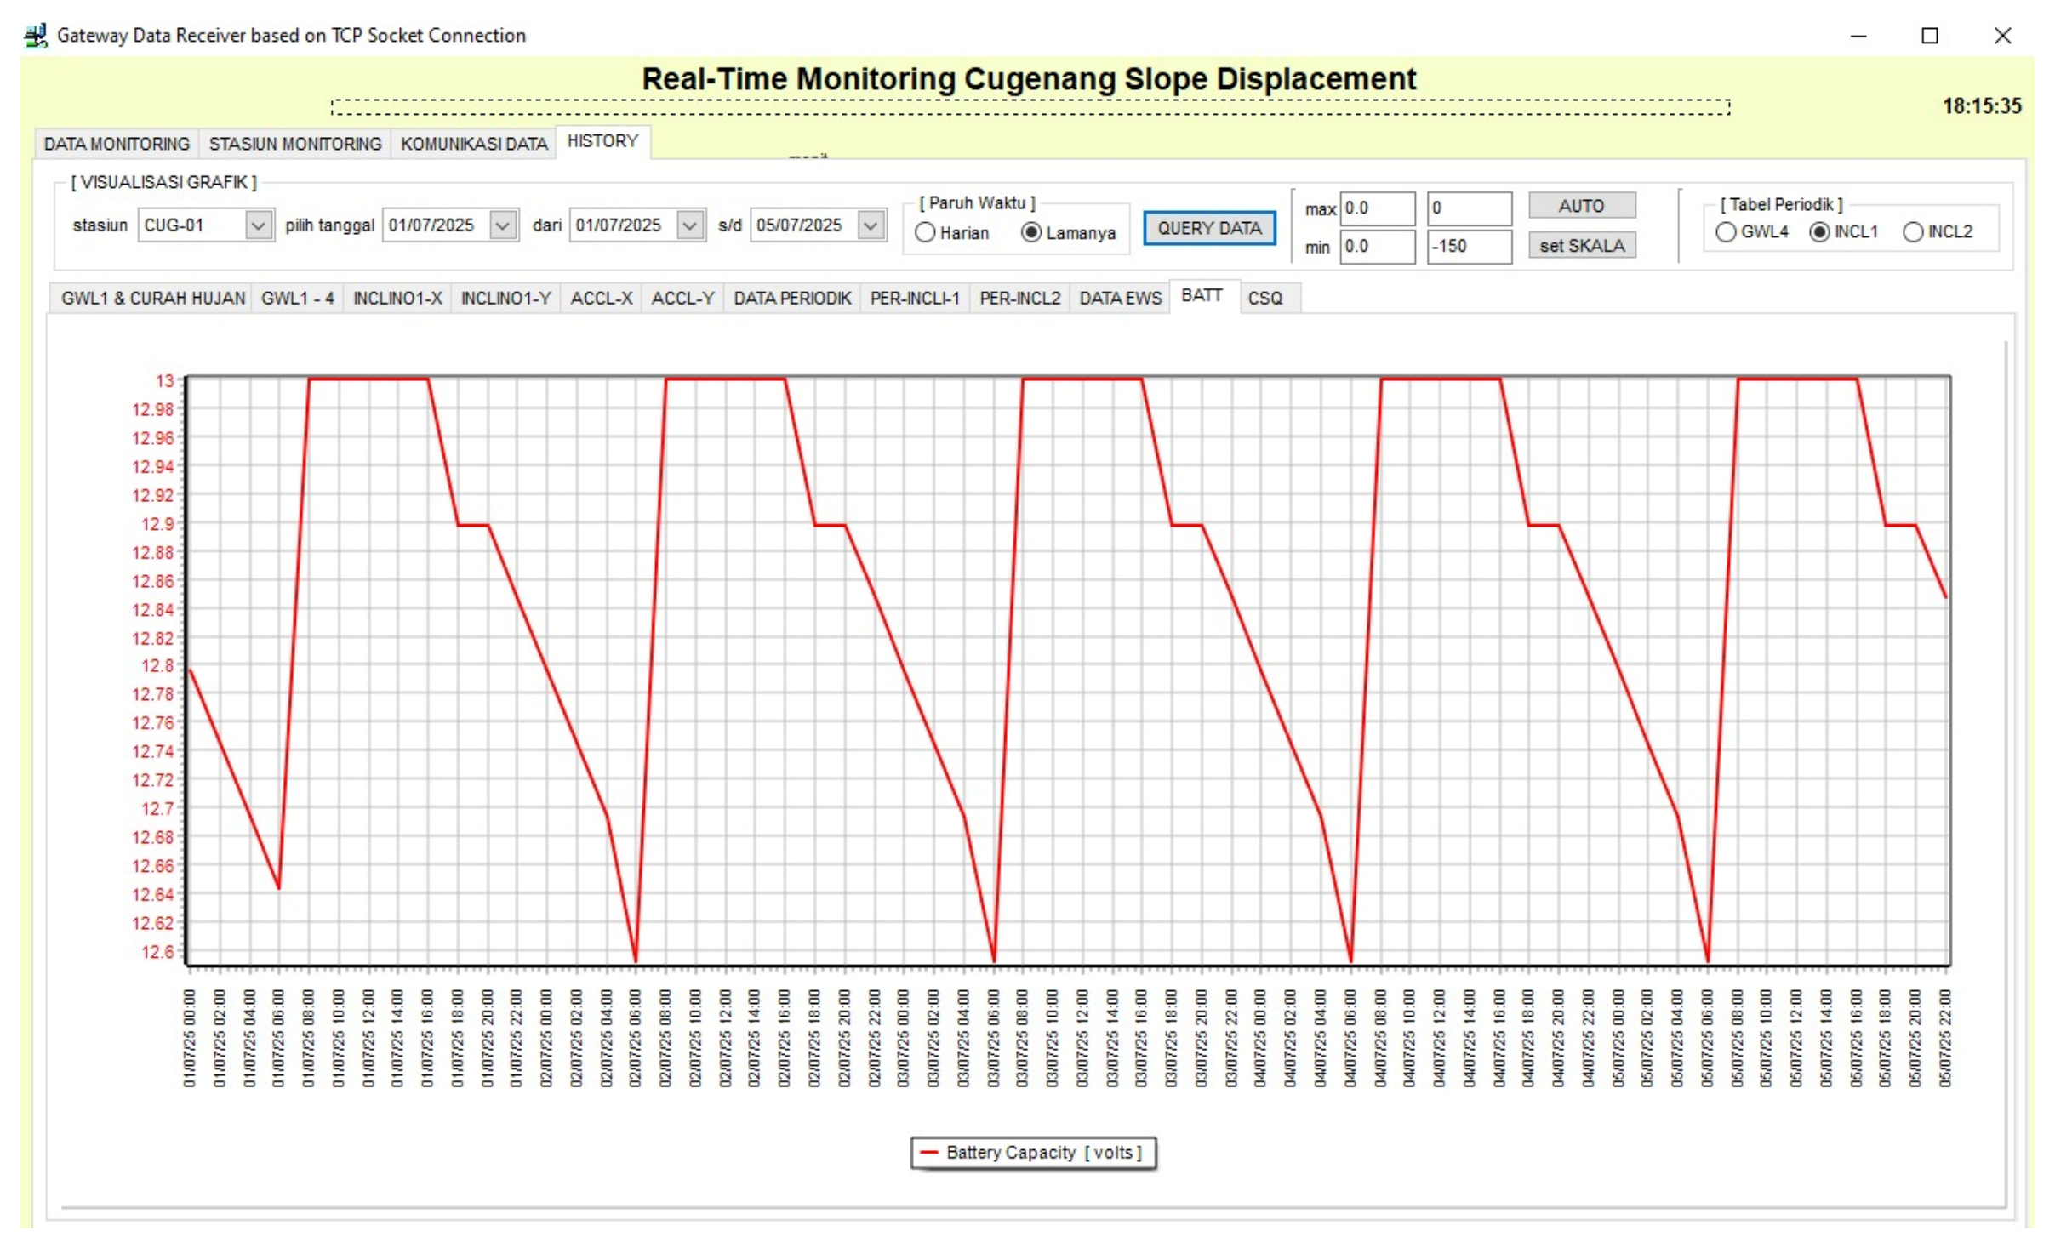Open the ACCL-Y chart tab
The height and width of the screenshot is (1248, 2055).
coord(682,299)
